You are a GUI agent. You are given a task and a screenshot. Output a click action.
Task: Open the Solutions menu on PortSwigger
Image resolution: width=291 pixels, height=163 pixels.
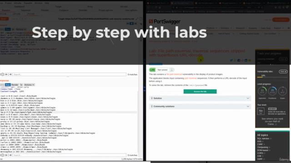point(226,28)
